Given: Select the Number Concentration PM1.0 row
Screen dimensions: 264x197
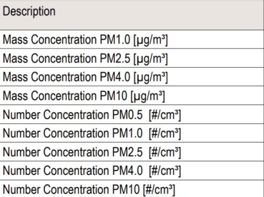Looking at the screenshot, I should (132, 133).
